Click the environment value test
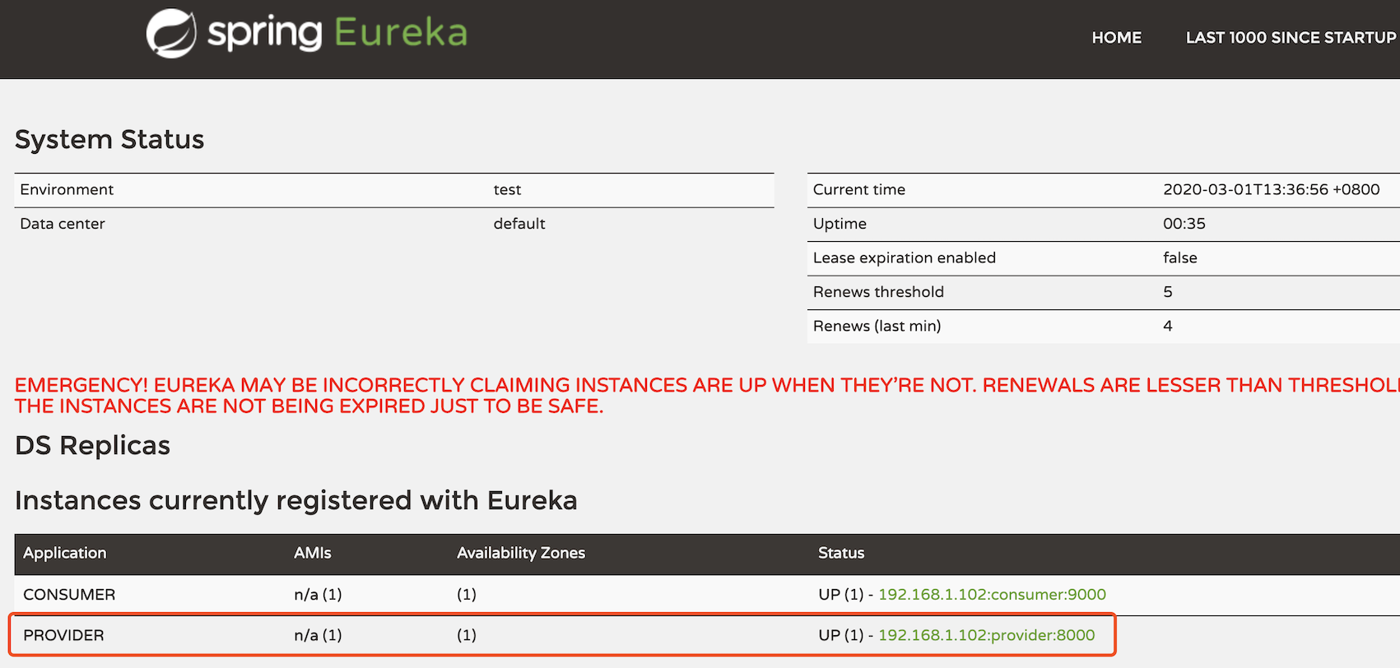The image size is (1400, 668). tap(507, 190)
